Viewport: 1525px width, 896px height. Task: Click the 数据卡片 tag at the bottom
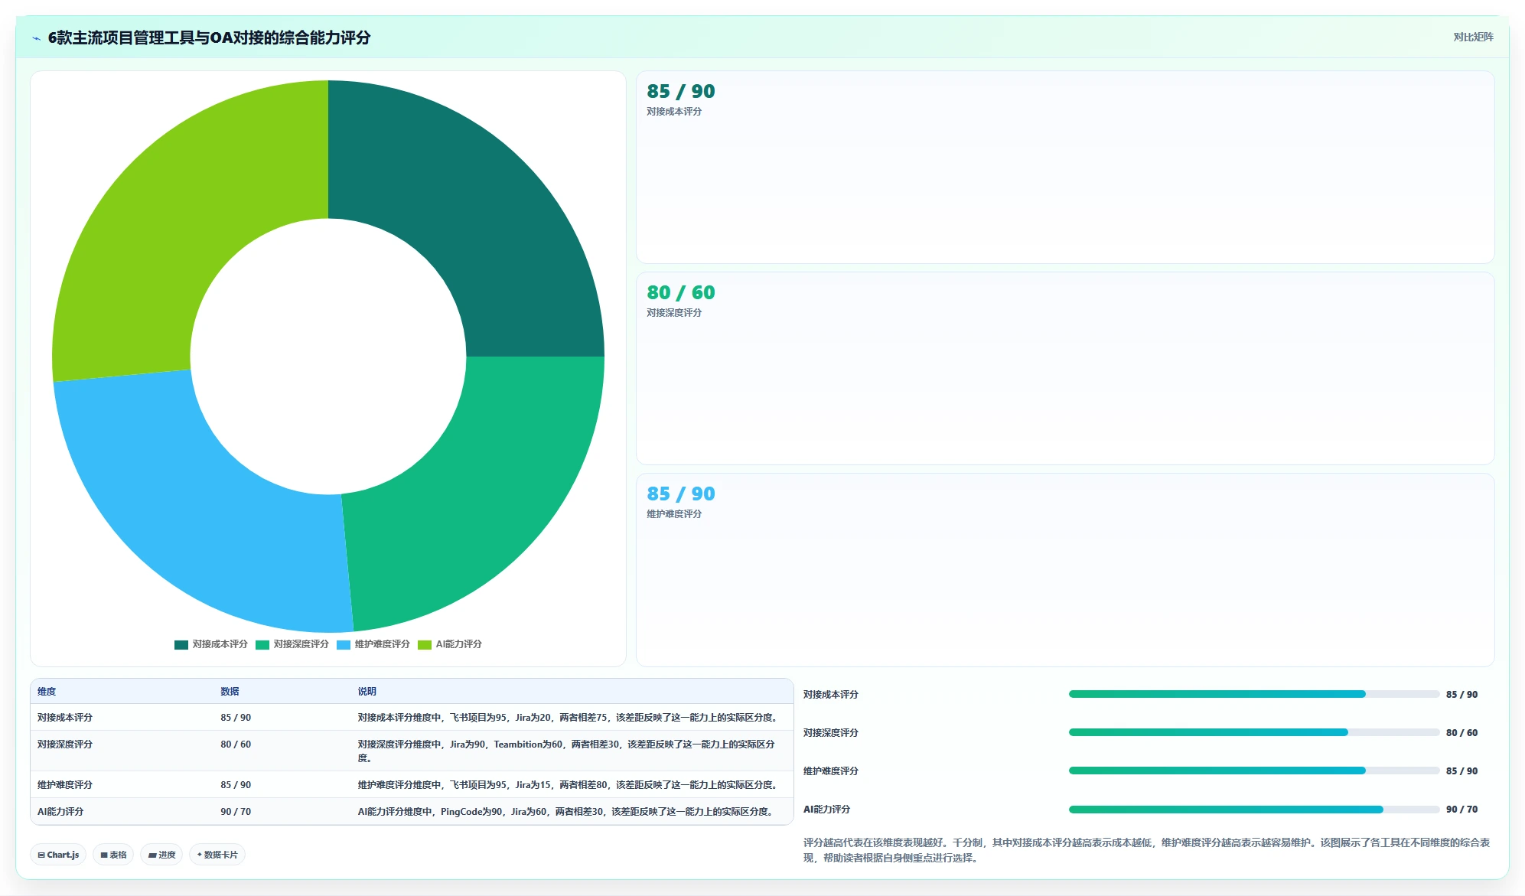click(217, 855)
